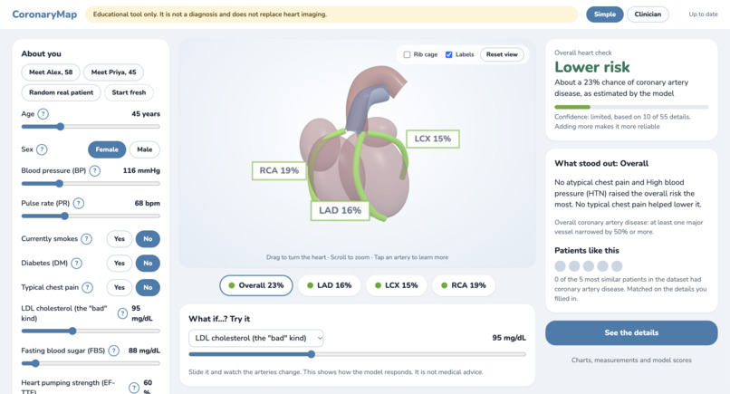
Task: Adjust the LDL cholesterol slider in About you
Action: pos(91,332)
